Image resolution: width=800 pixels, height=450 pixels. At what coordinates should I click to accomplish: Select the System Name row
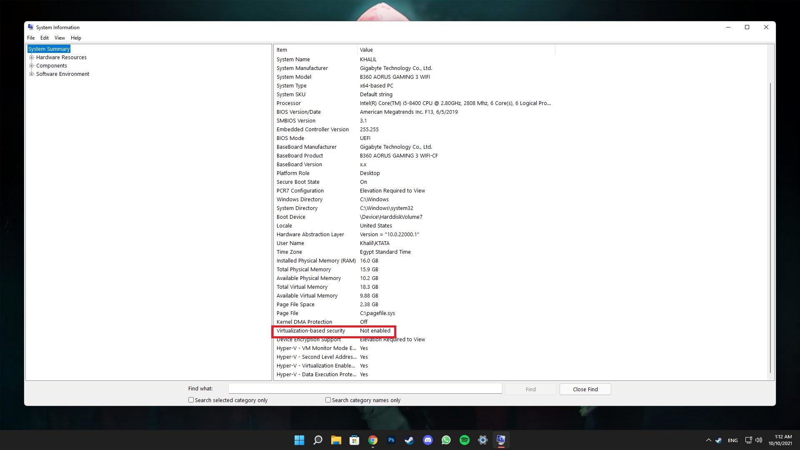415,59
